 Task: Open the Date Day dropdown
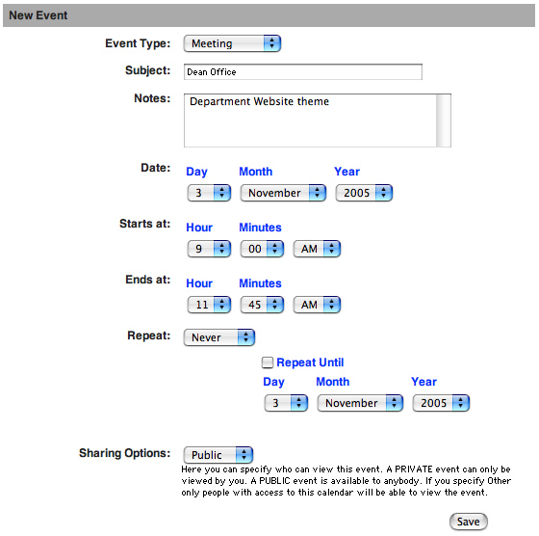click(209, 193)
